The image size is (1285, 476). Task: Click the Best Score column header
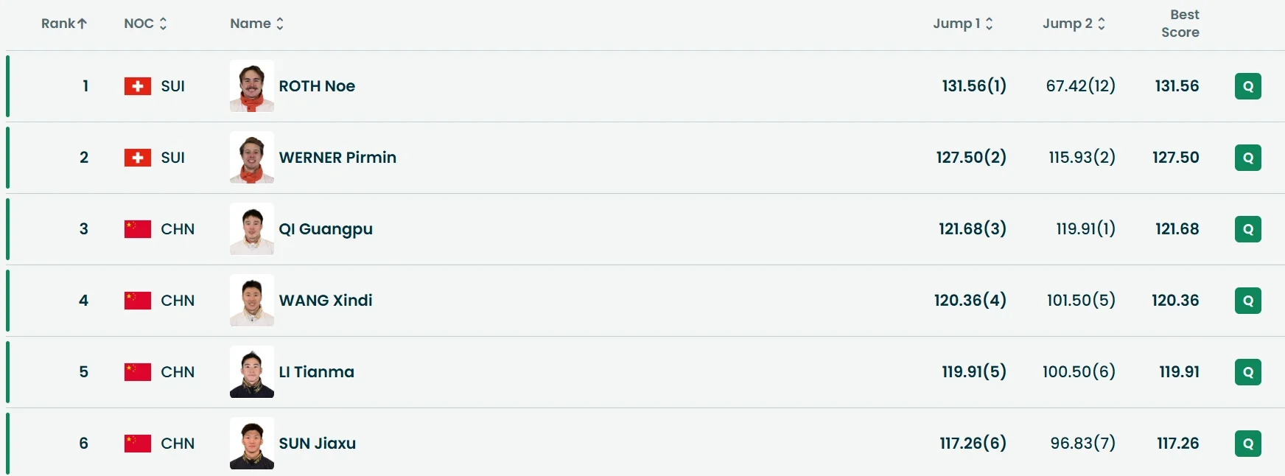click(1180, 24)
